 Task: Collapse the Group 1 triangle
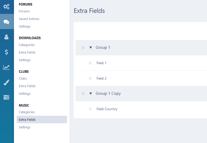[x=91, y=47]
